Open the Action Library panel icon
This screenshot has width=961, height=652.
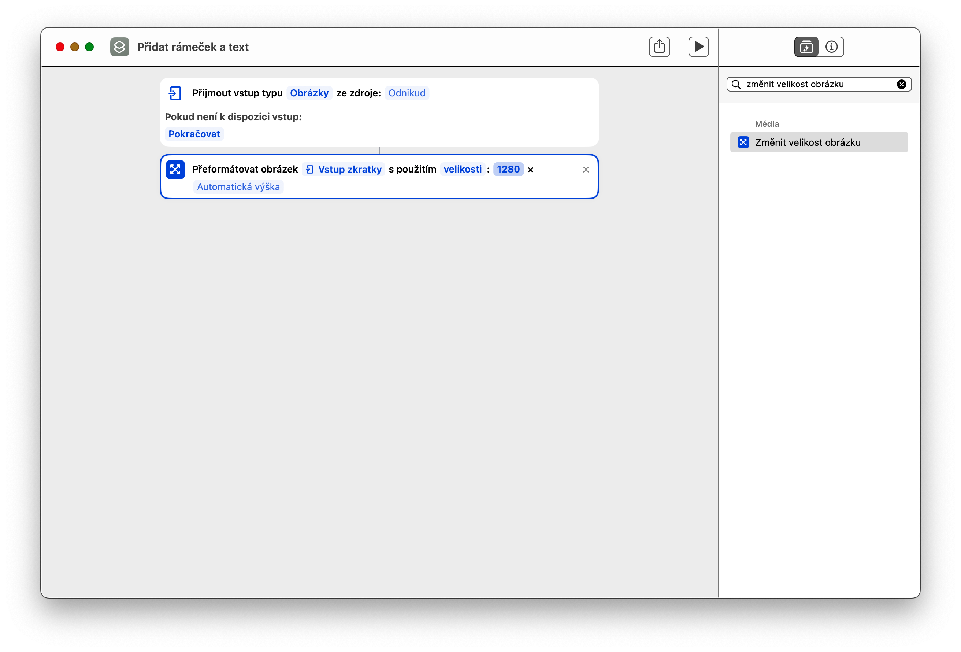[806, 47]
